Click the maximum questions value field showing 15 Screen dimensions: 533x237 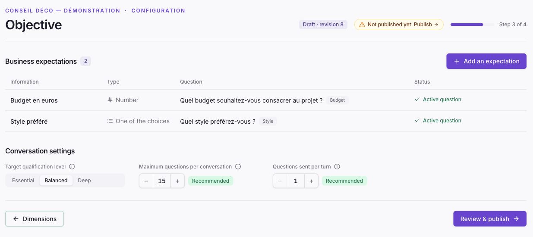pos(162,181)
